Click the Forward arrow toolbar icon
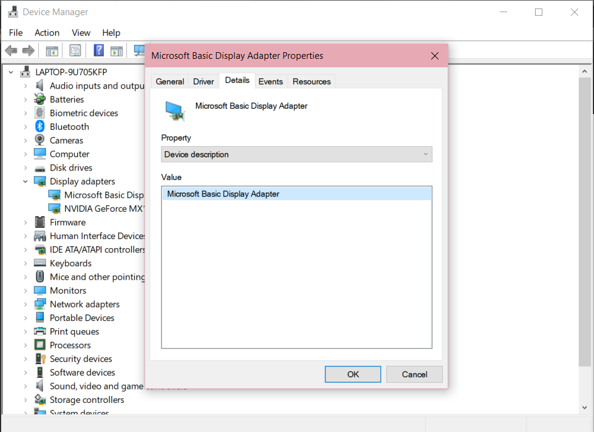The height and width of the screenshot is (432, 594). [x=29, y=50]
